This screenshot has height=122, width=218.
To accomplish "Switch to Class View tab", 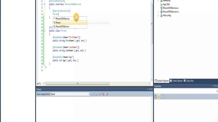I will [188, 81].
